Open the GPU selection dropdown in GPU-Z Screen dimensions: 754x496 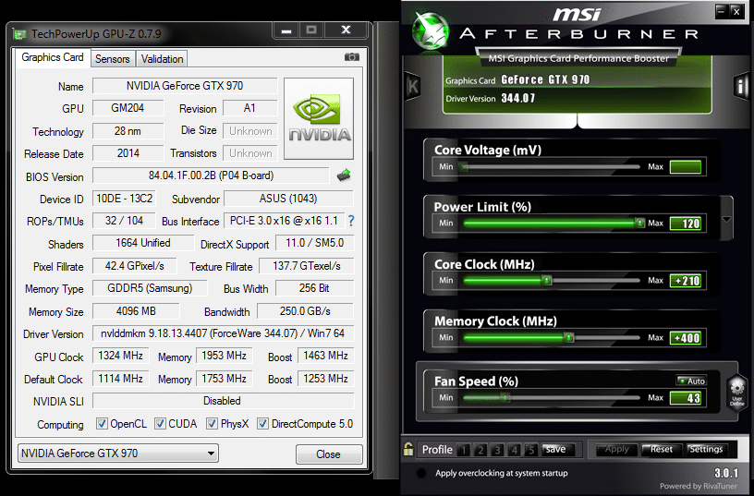coord(118,454)
